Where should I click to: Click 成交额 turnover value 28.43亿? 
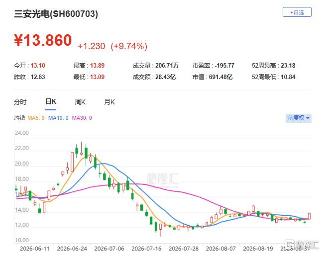coord(166,77)
